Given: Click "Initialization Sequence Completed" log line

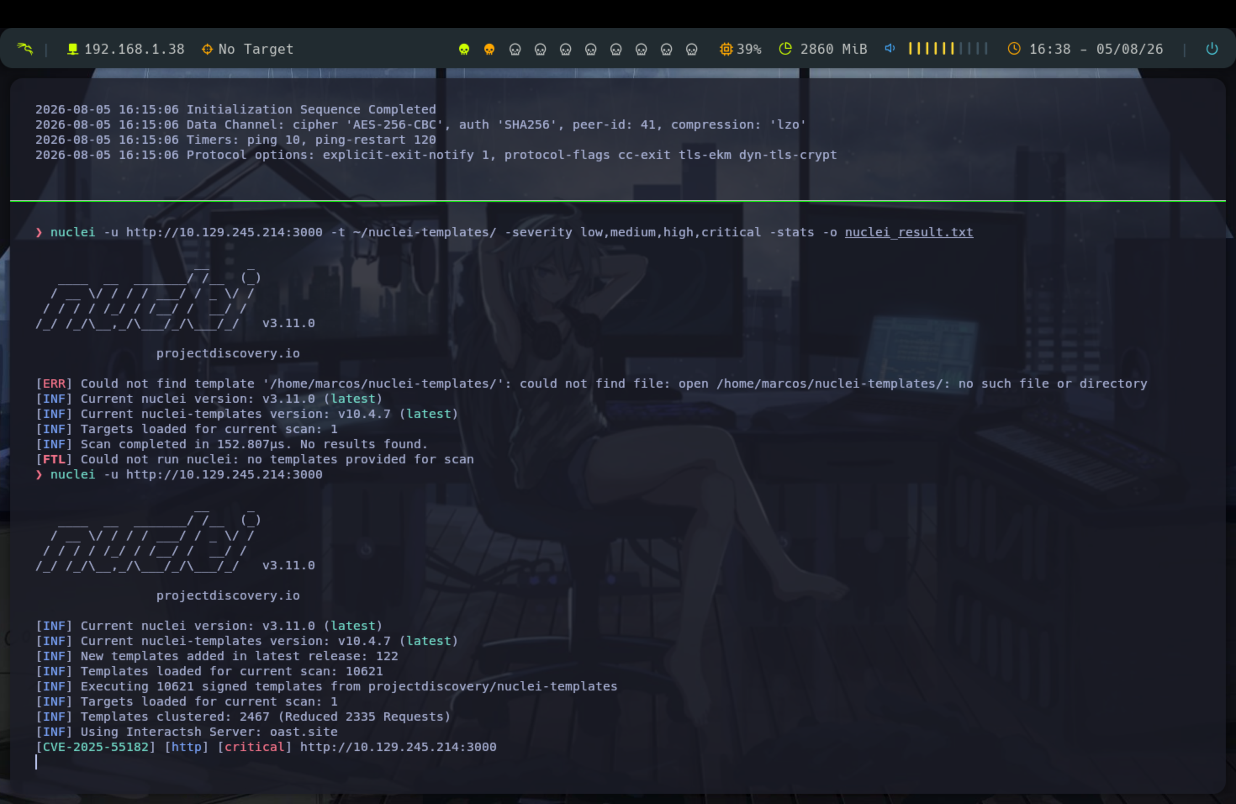Looking at the screenshot, I should coord(236,110).
